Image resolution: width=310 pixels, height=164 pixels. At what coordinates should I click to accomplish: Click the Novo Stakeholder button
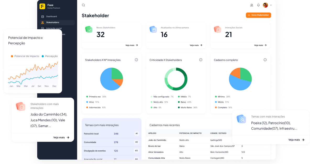258,15
